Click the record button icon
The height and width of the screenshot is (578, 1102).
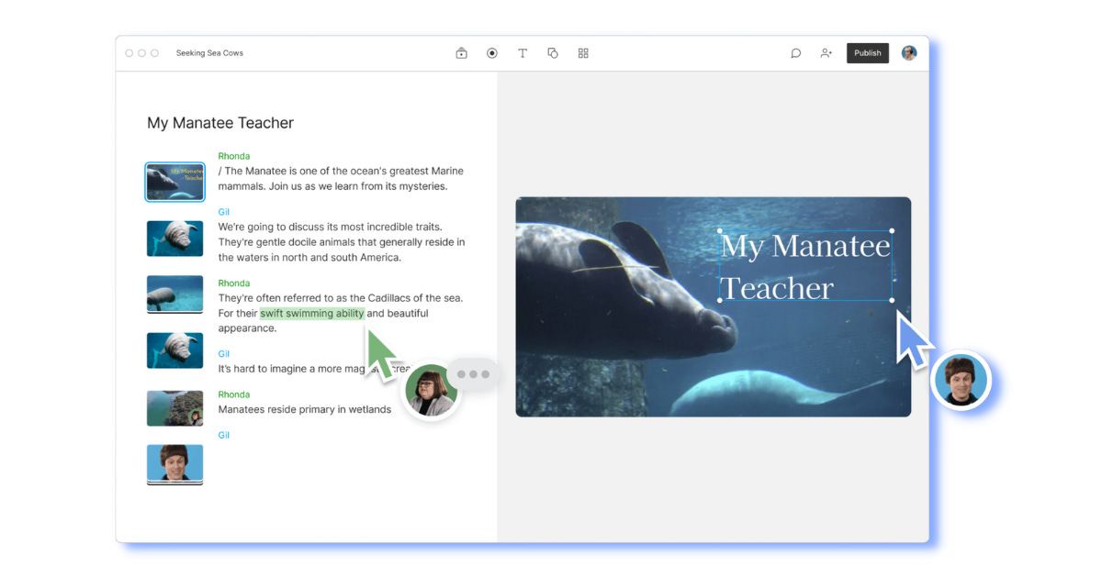point(492,53)
